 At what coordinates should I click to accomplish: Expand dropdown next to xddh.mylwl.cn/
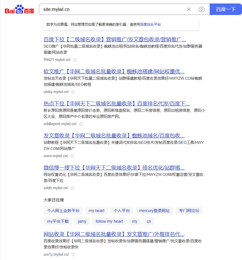[x=72, y=188]
